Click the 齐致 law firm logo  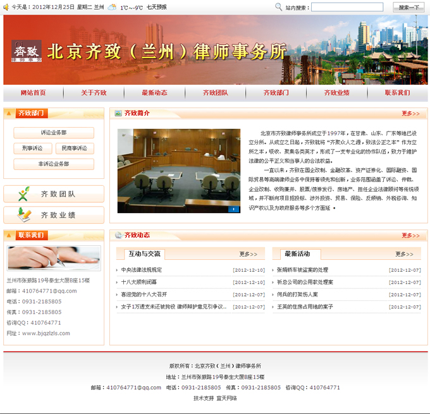27,51
